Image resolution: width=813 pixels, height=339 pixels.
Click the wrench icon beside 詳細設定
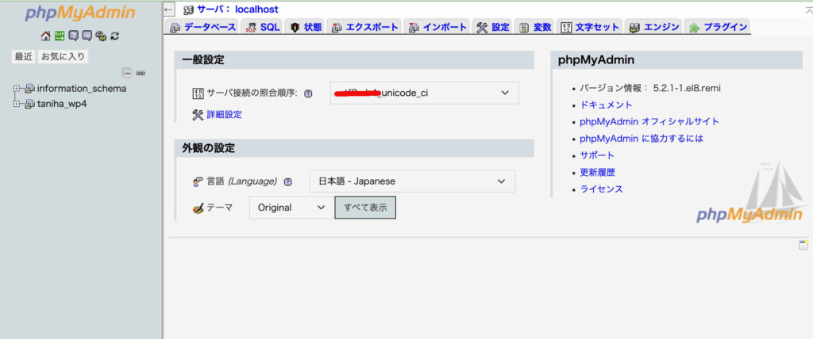[x=198, y=114]
